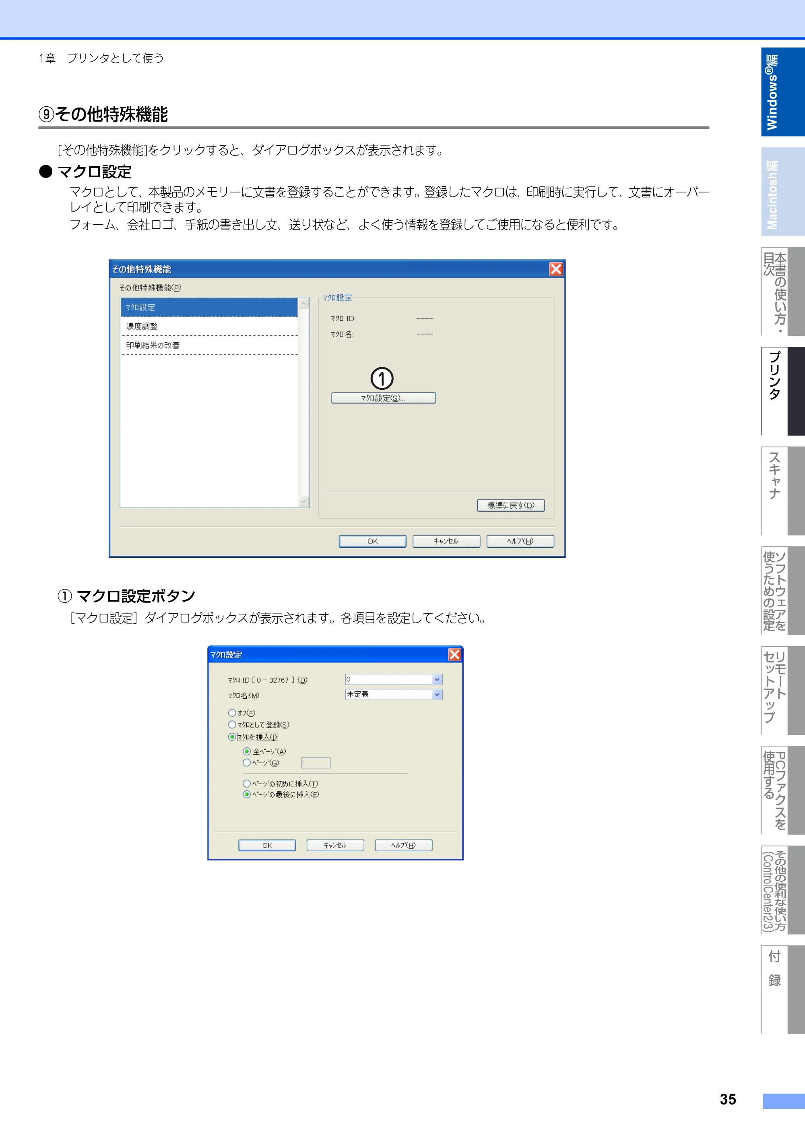Click the page number input field
805x1140 pixels.
pyautogui.click(x=316, y=763)
